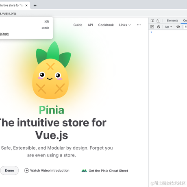This screenshot has width=187, height=187.
Task: Click the Demo button
Action: pos(9,170)
